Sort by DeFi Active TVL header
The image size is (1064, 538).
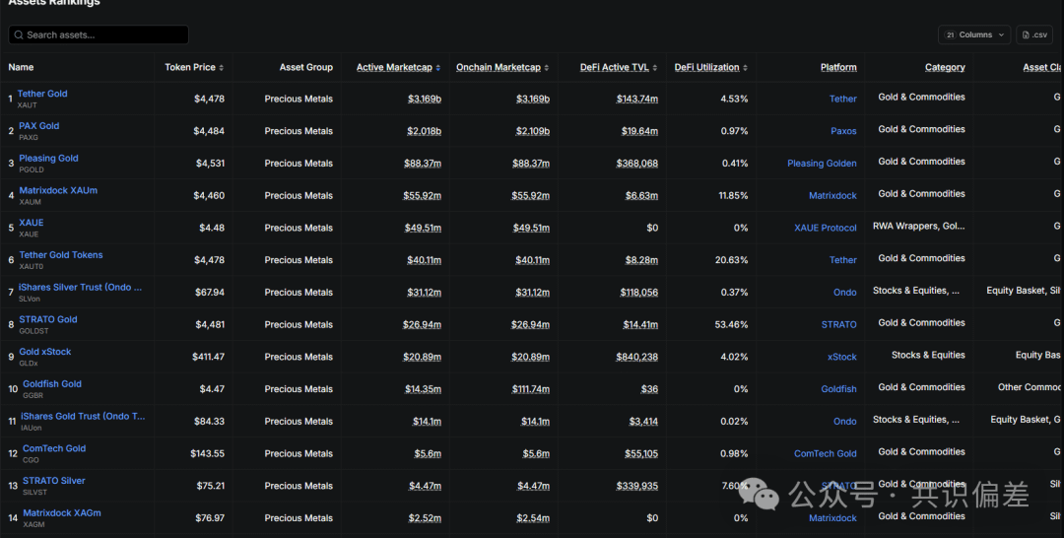point(614,67)
